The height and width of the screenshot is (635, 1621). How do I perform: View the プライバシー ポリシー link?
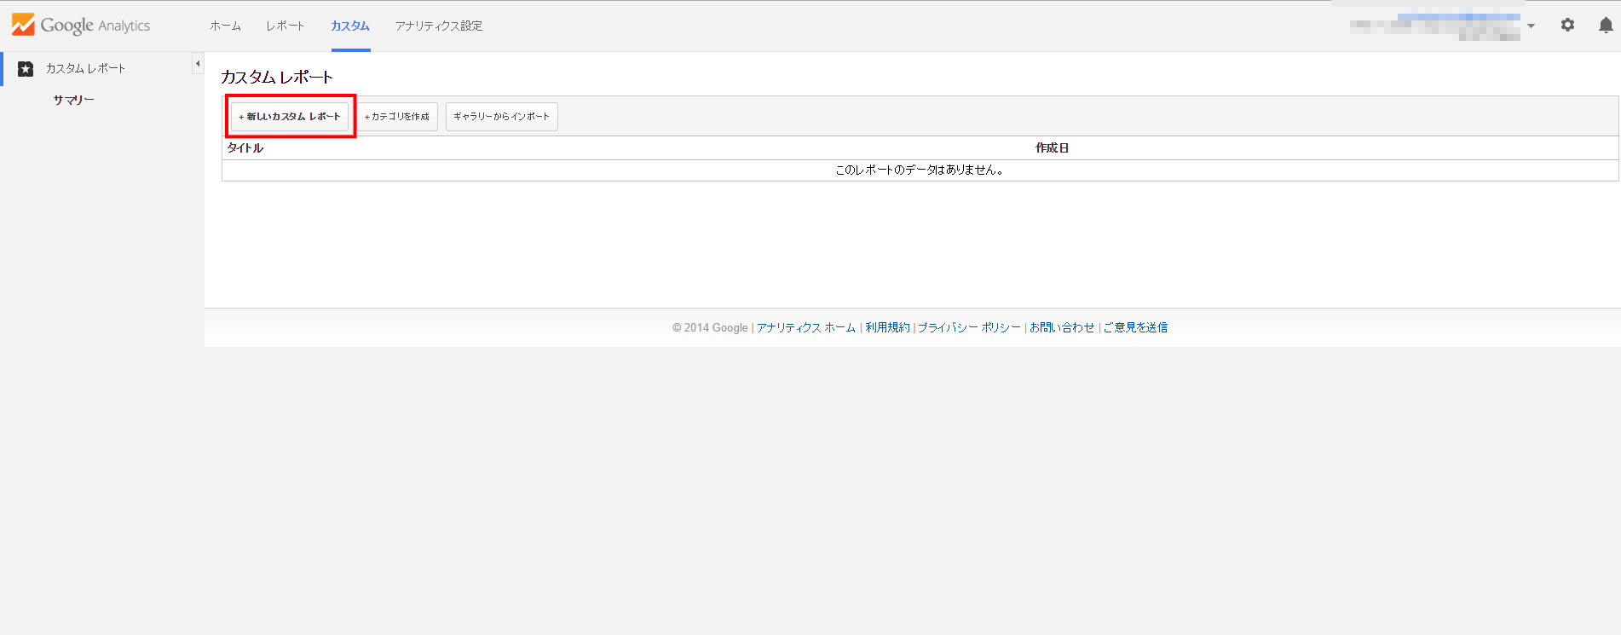(x=969, y=328)
